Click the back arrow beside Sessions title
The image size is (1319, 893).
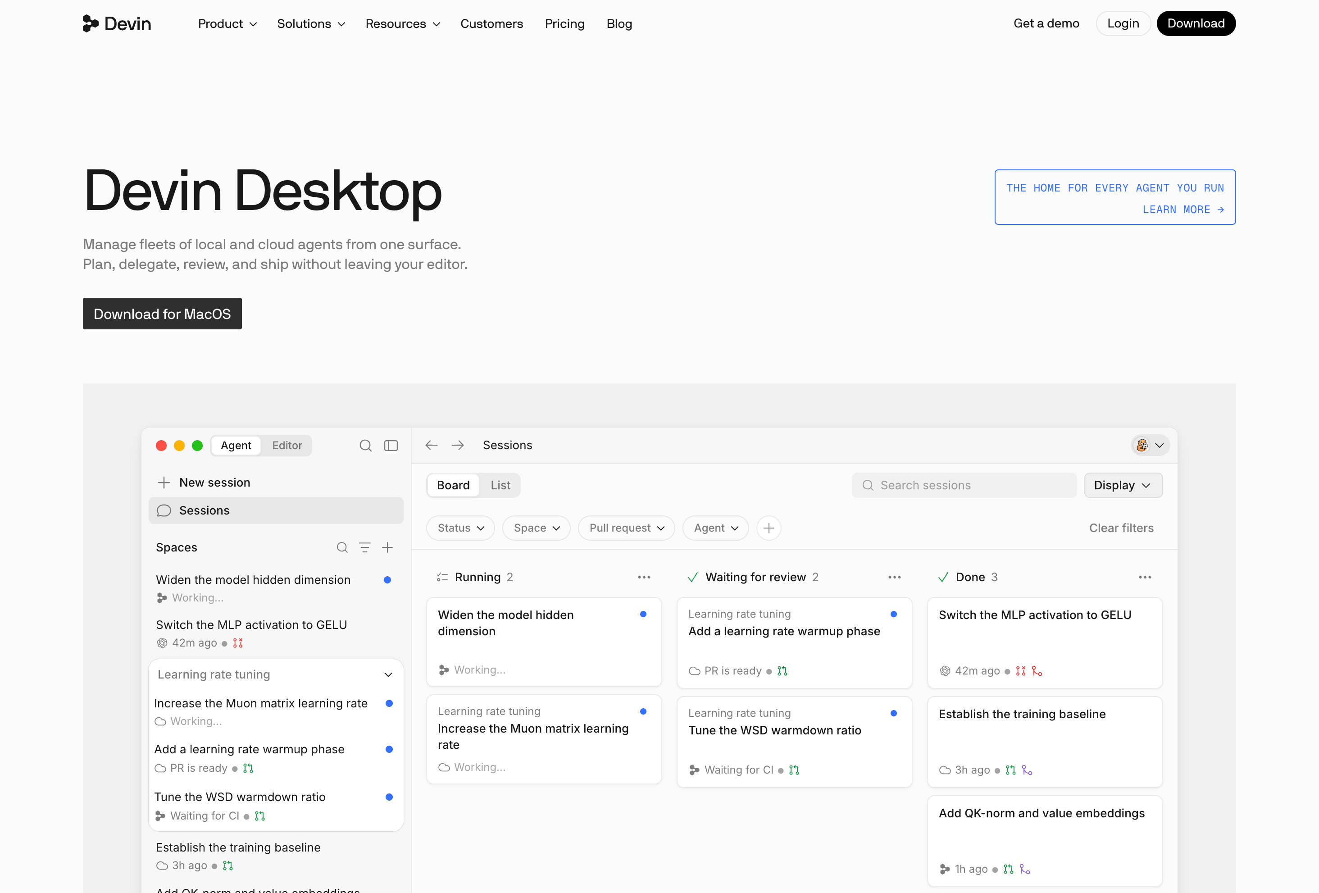click(432, 445)
